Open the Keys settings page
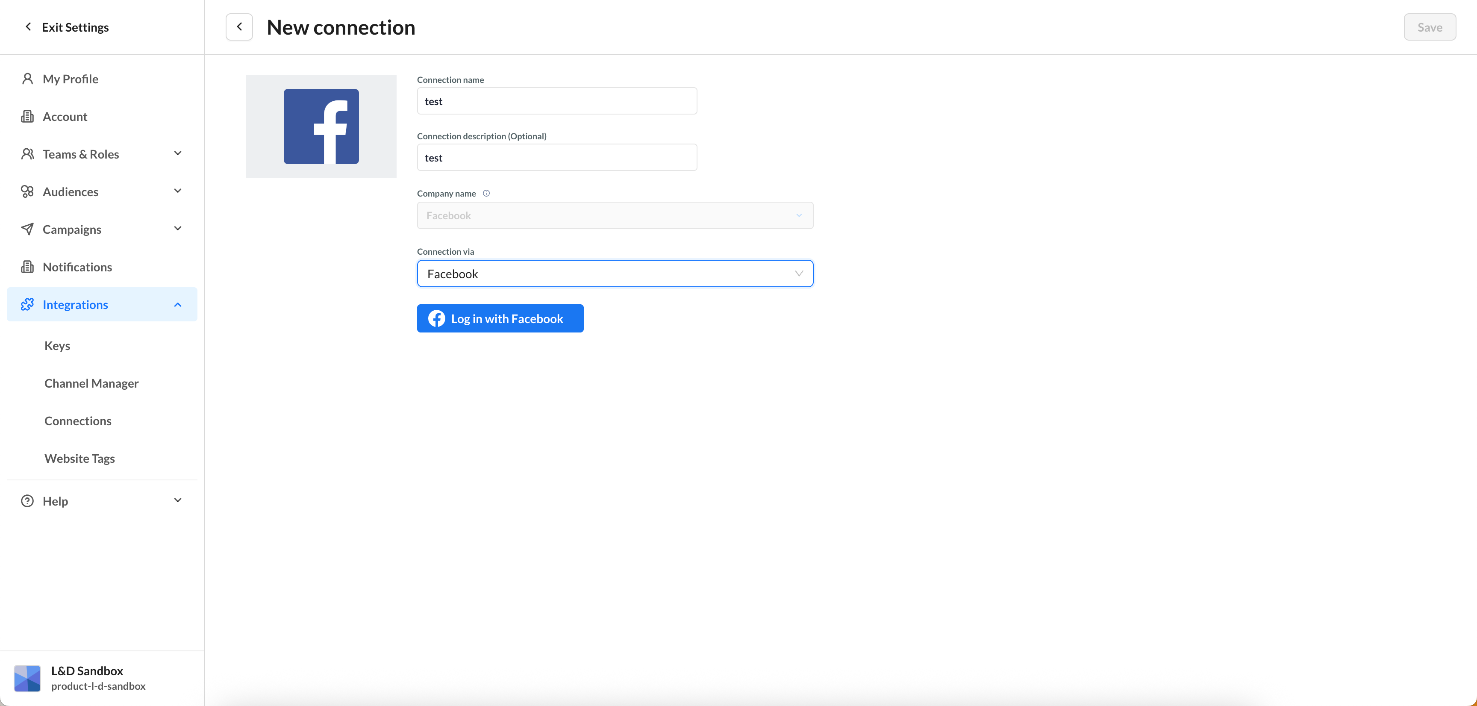The width and height of the screenshot is (1477, 706). coord(57,346)
